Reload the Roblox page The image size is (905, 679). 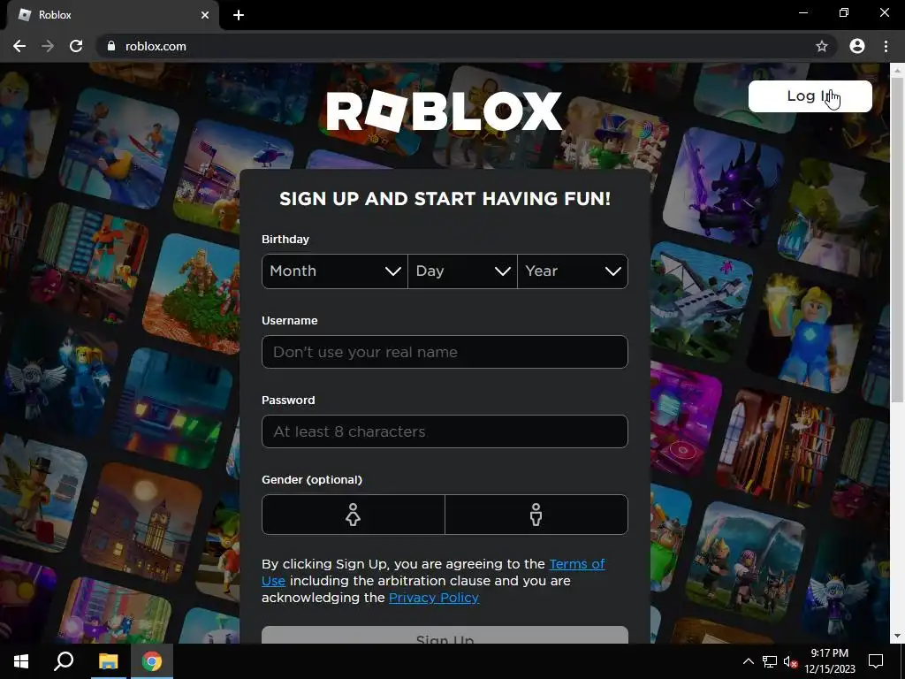coord(76,46)
